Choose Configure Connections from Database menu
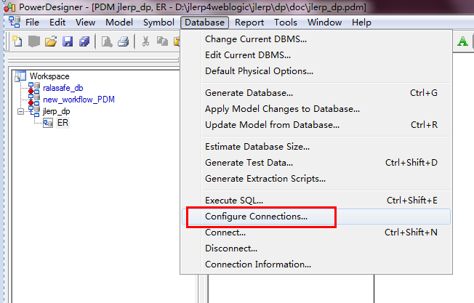The height and width of the screenshot is (303, 474). (x=256, y=217)
